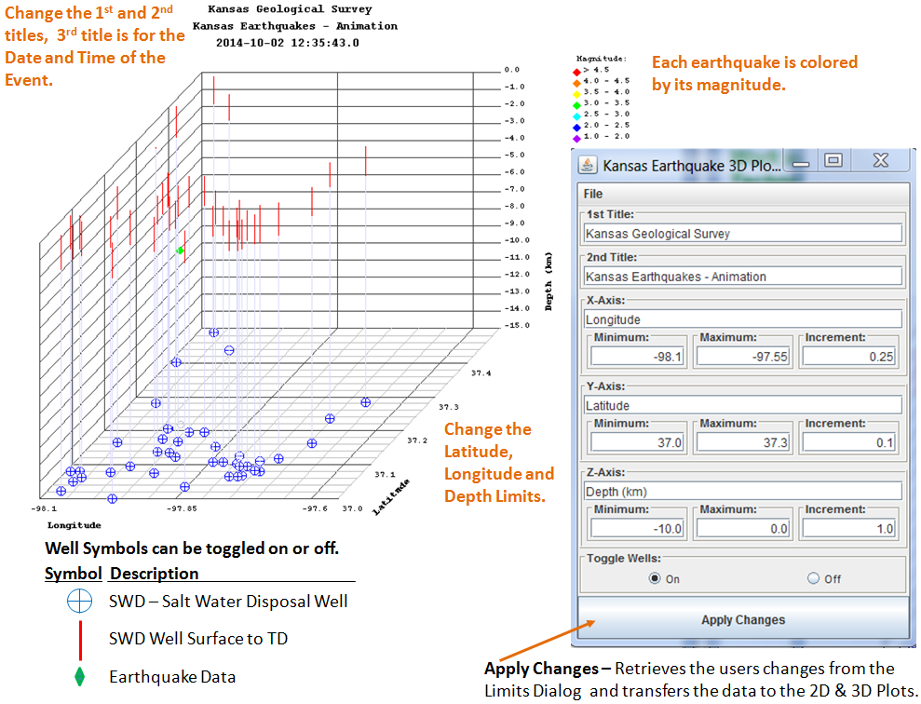Set X-Axis Minimum field showing -98.1
This screenshot has height=704, width=921.
(638, 357)
